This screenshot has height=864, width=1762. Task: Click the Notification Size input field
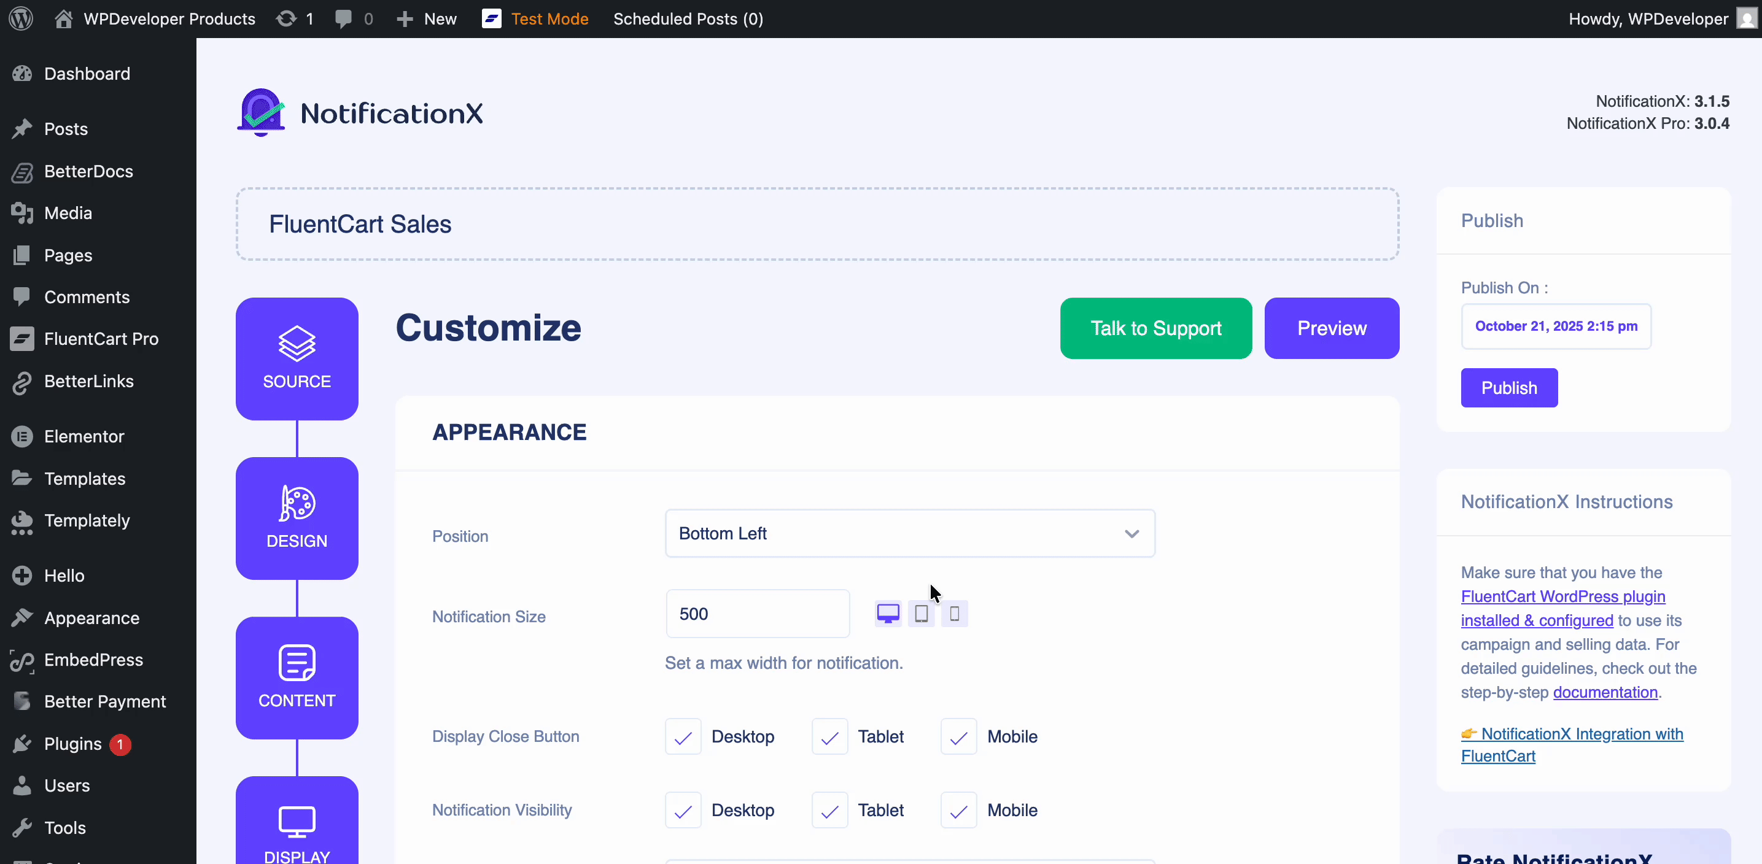coord(757,613)
